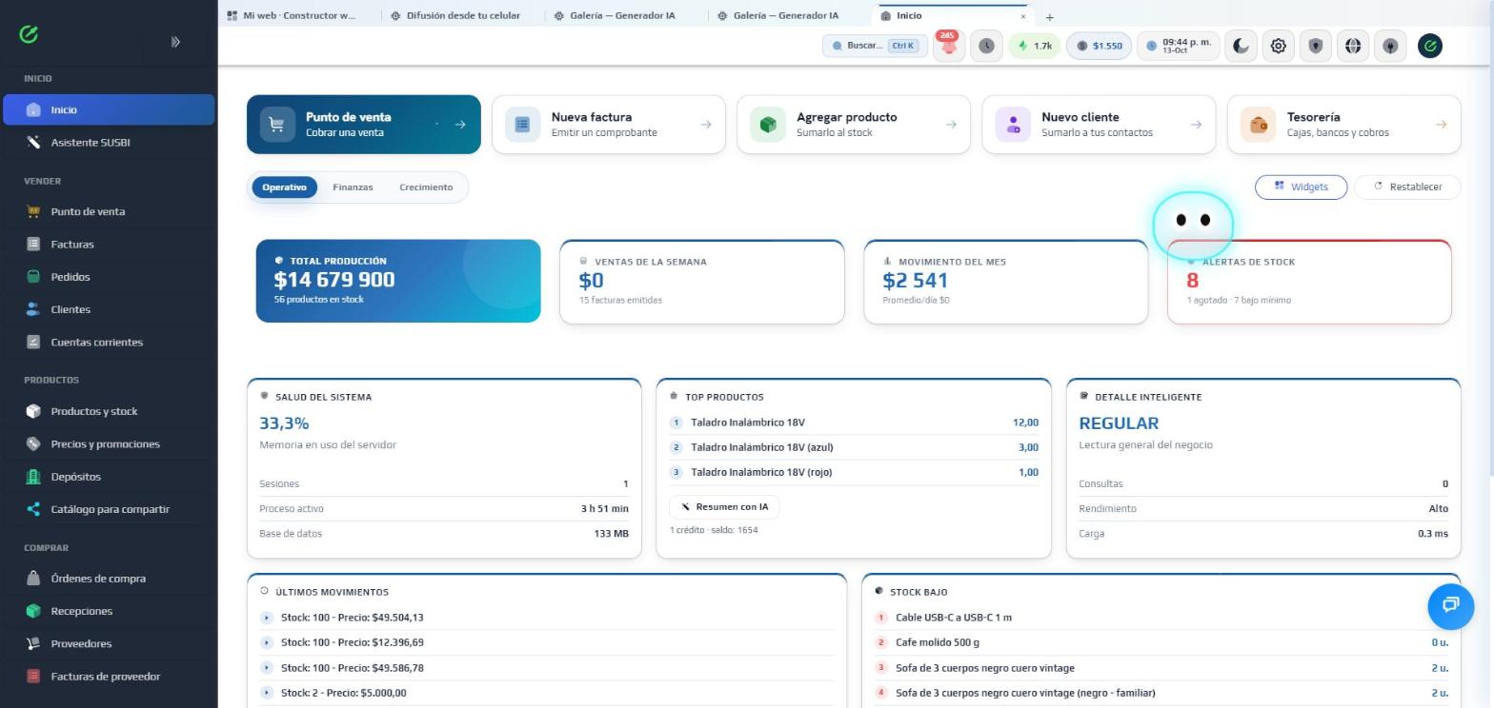Focus the Buscar search field
1494x708 pixels.
coord(875,46)
